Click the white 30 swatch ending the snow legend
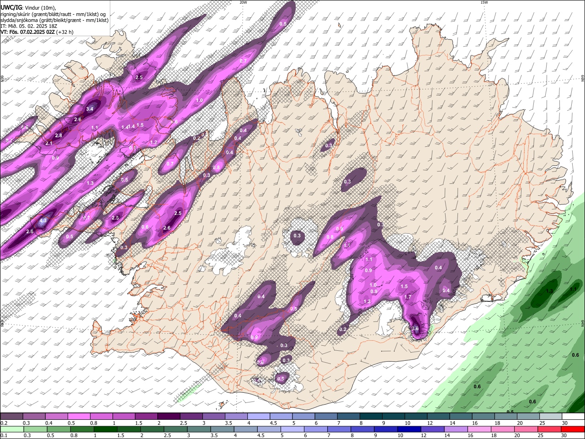The height and width of the screenshot is (439, 585). point(572,416)
